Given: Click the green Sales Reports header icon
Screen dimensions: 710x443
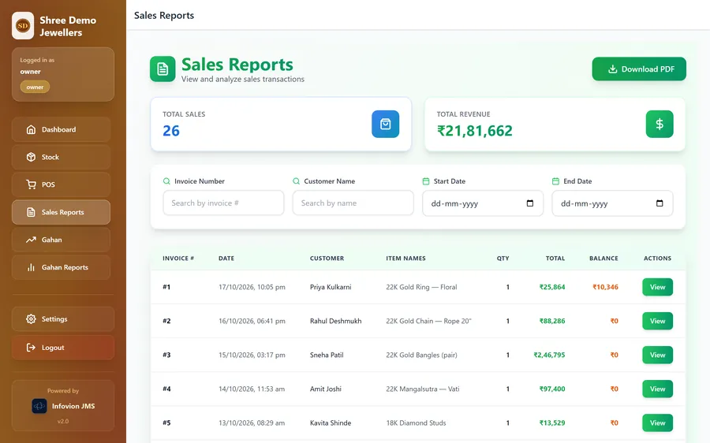Looking at the screenshot, I should (x=163, y=69).
